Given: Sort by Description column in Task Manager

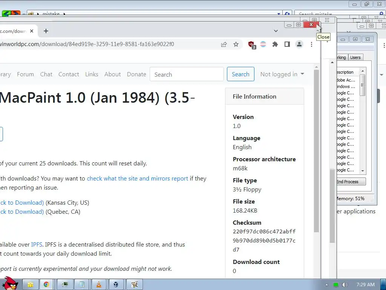Looking at the screenshot, I should tap(348, 72).
